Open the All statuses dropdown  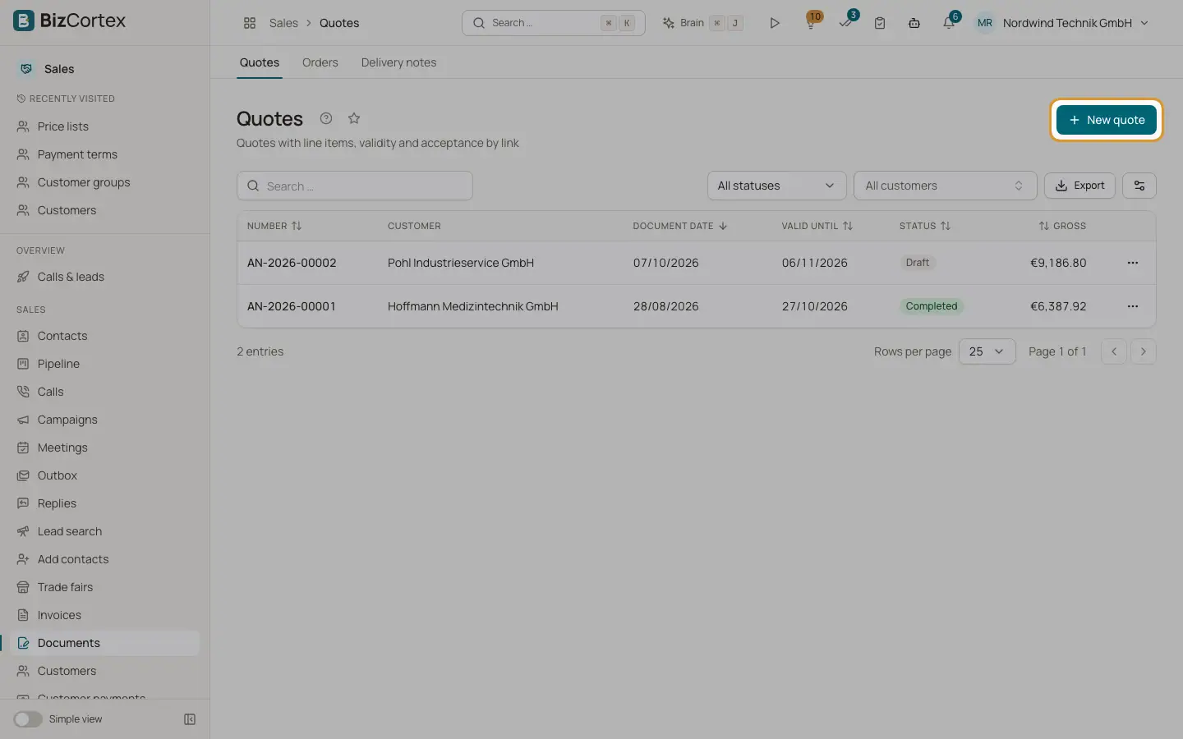click(x=776, y=186)
